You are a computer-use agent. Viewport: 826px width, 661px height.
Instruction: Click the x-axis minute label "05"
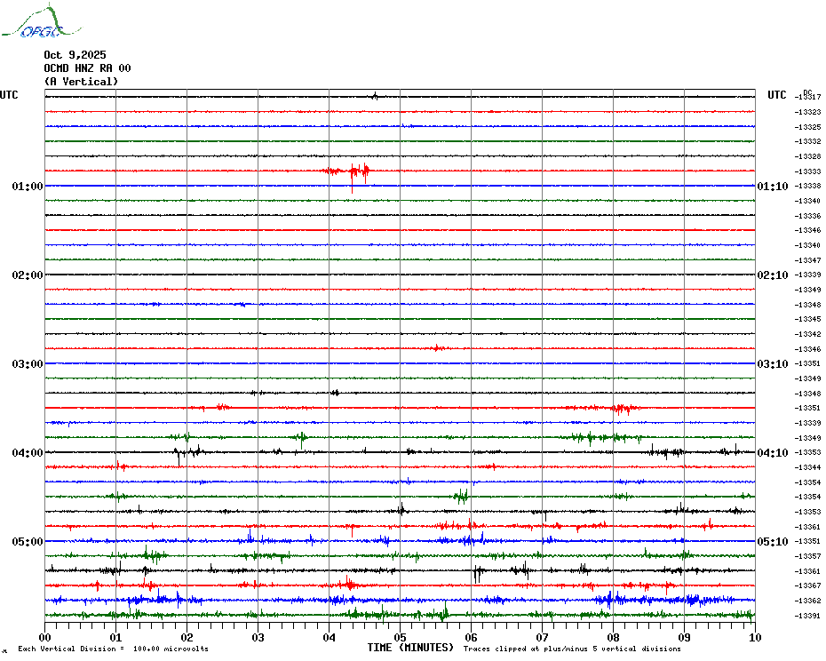coord(401,637)
